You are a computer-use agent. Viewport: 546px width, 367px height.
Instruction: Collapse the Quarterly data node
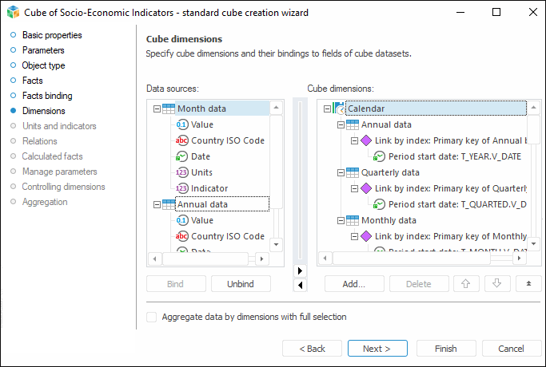pos(341,172)
